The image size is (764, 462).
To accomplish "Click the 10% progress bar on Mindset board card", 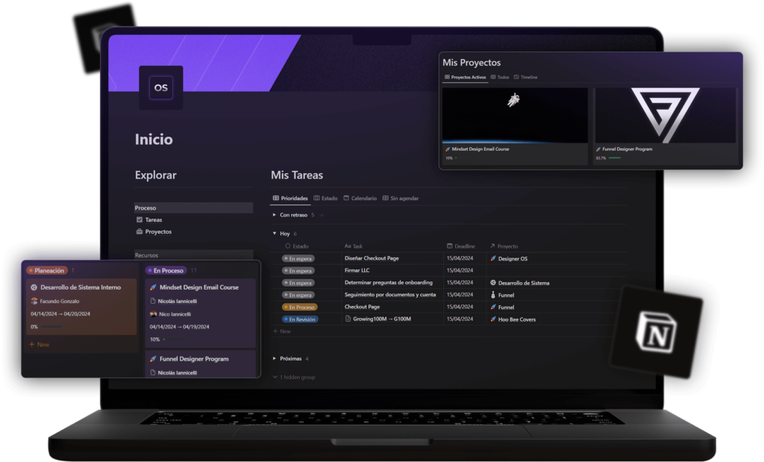I will [172, 340].
